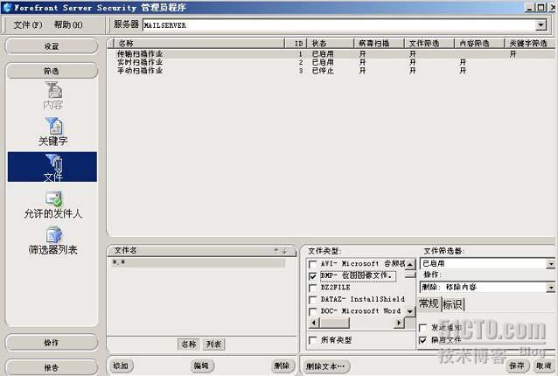558x376 pixels.
Task: Move file name up with up arrow
Action: coord(276,251)
